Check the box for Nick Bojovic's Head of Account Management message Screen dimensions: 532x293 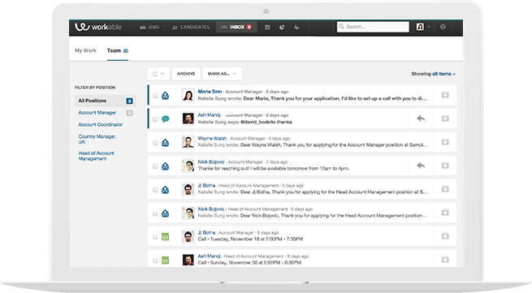155,213
